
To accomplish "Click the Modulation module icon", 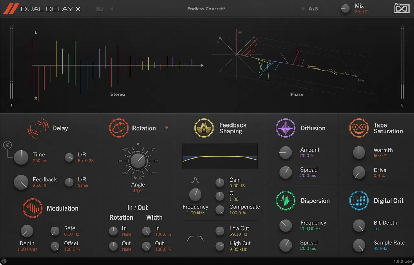I will (x=32, y=208).
